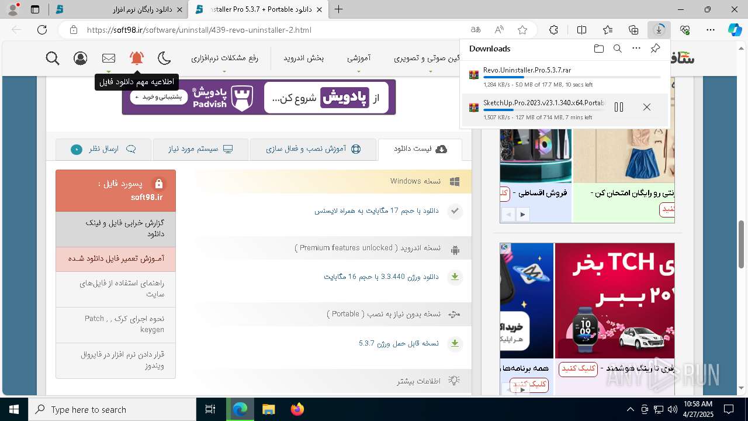Toggle split screen view icon

(x=581, y=30)
